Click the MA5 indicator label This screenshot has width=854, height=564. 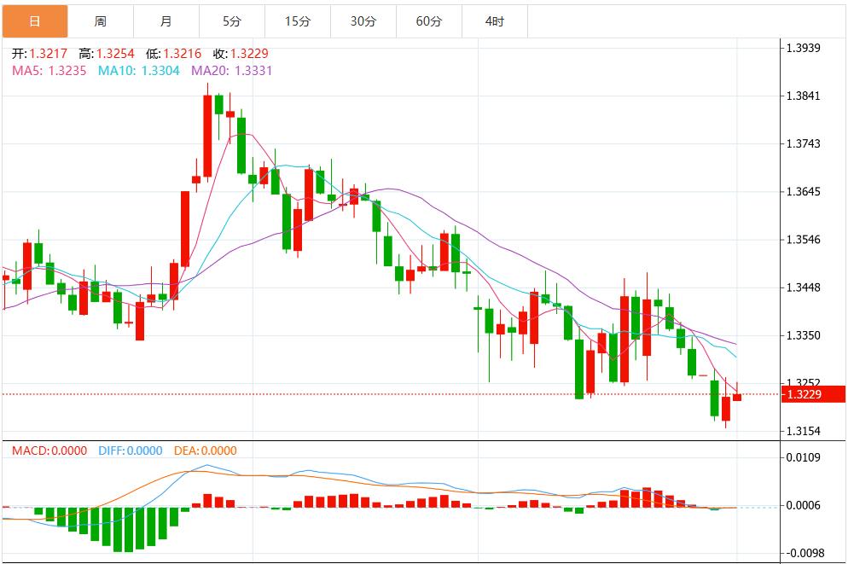tap(49, 71)
